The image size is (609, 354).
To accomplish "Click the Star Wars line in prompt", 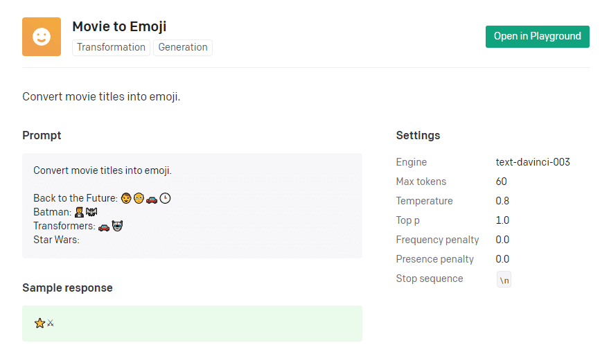I will 56,240.
